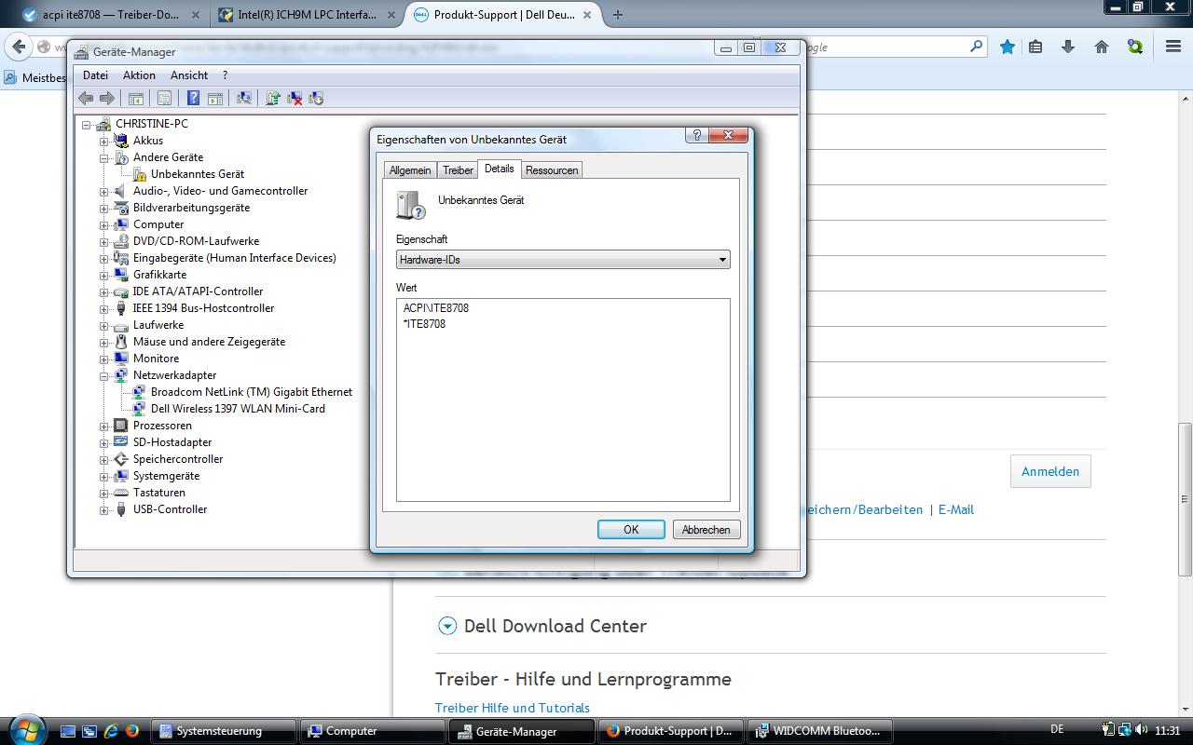Screen dimensions: 1193x745
Task: Open the Aktion menu
Action: (x=139, y=75)
